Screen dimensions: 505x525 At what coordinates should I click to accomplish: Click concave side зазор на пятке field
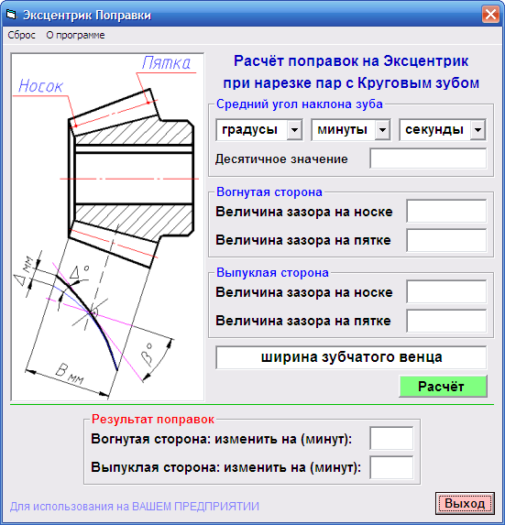[x=446, y=240]
